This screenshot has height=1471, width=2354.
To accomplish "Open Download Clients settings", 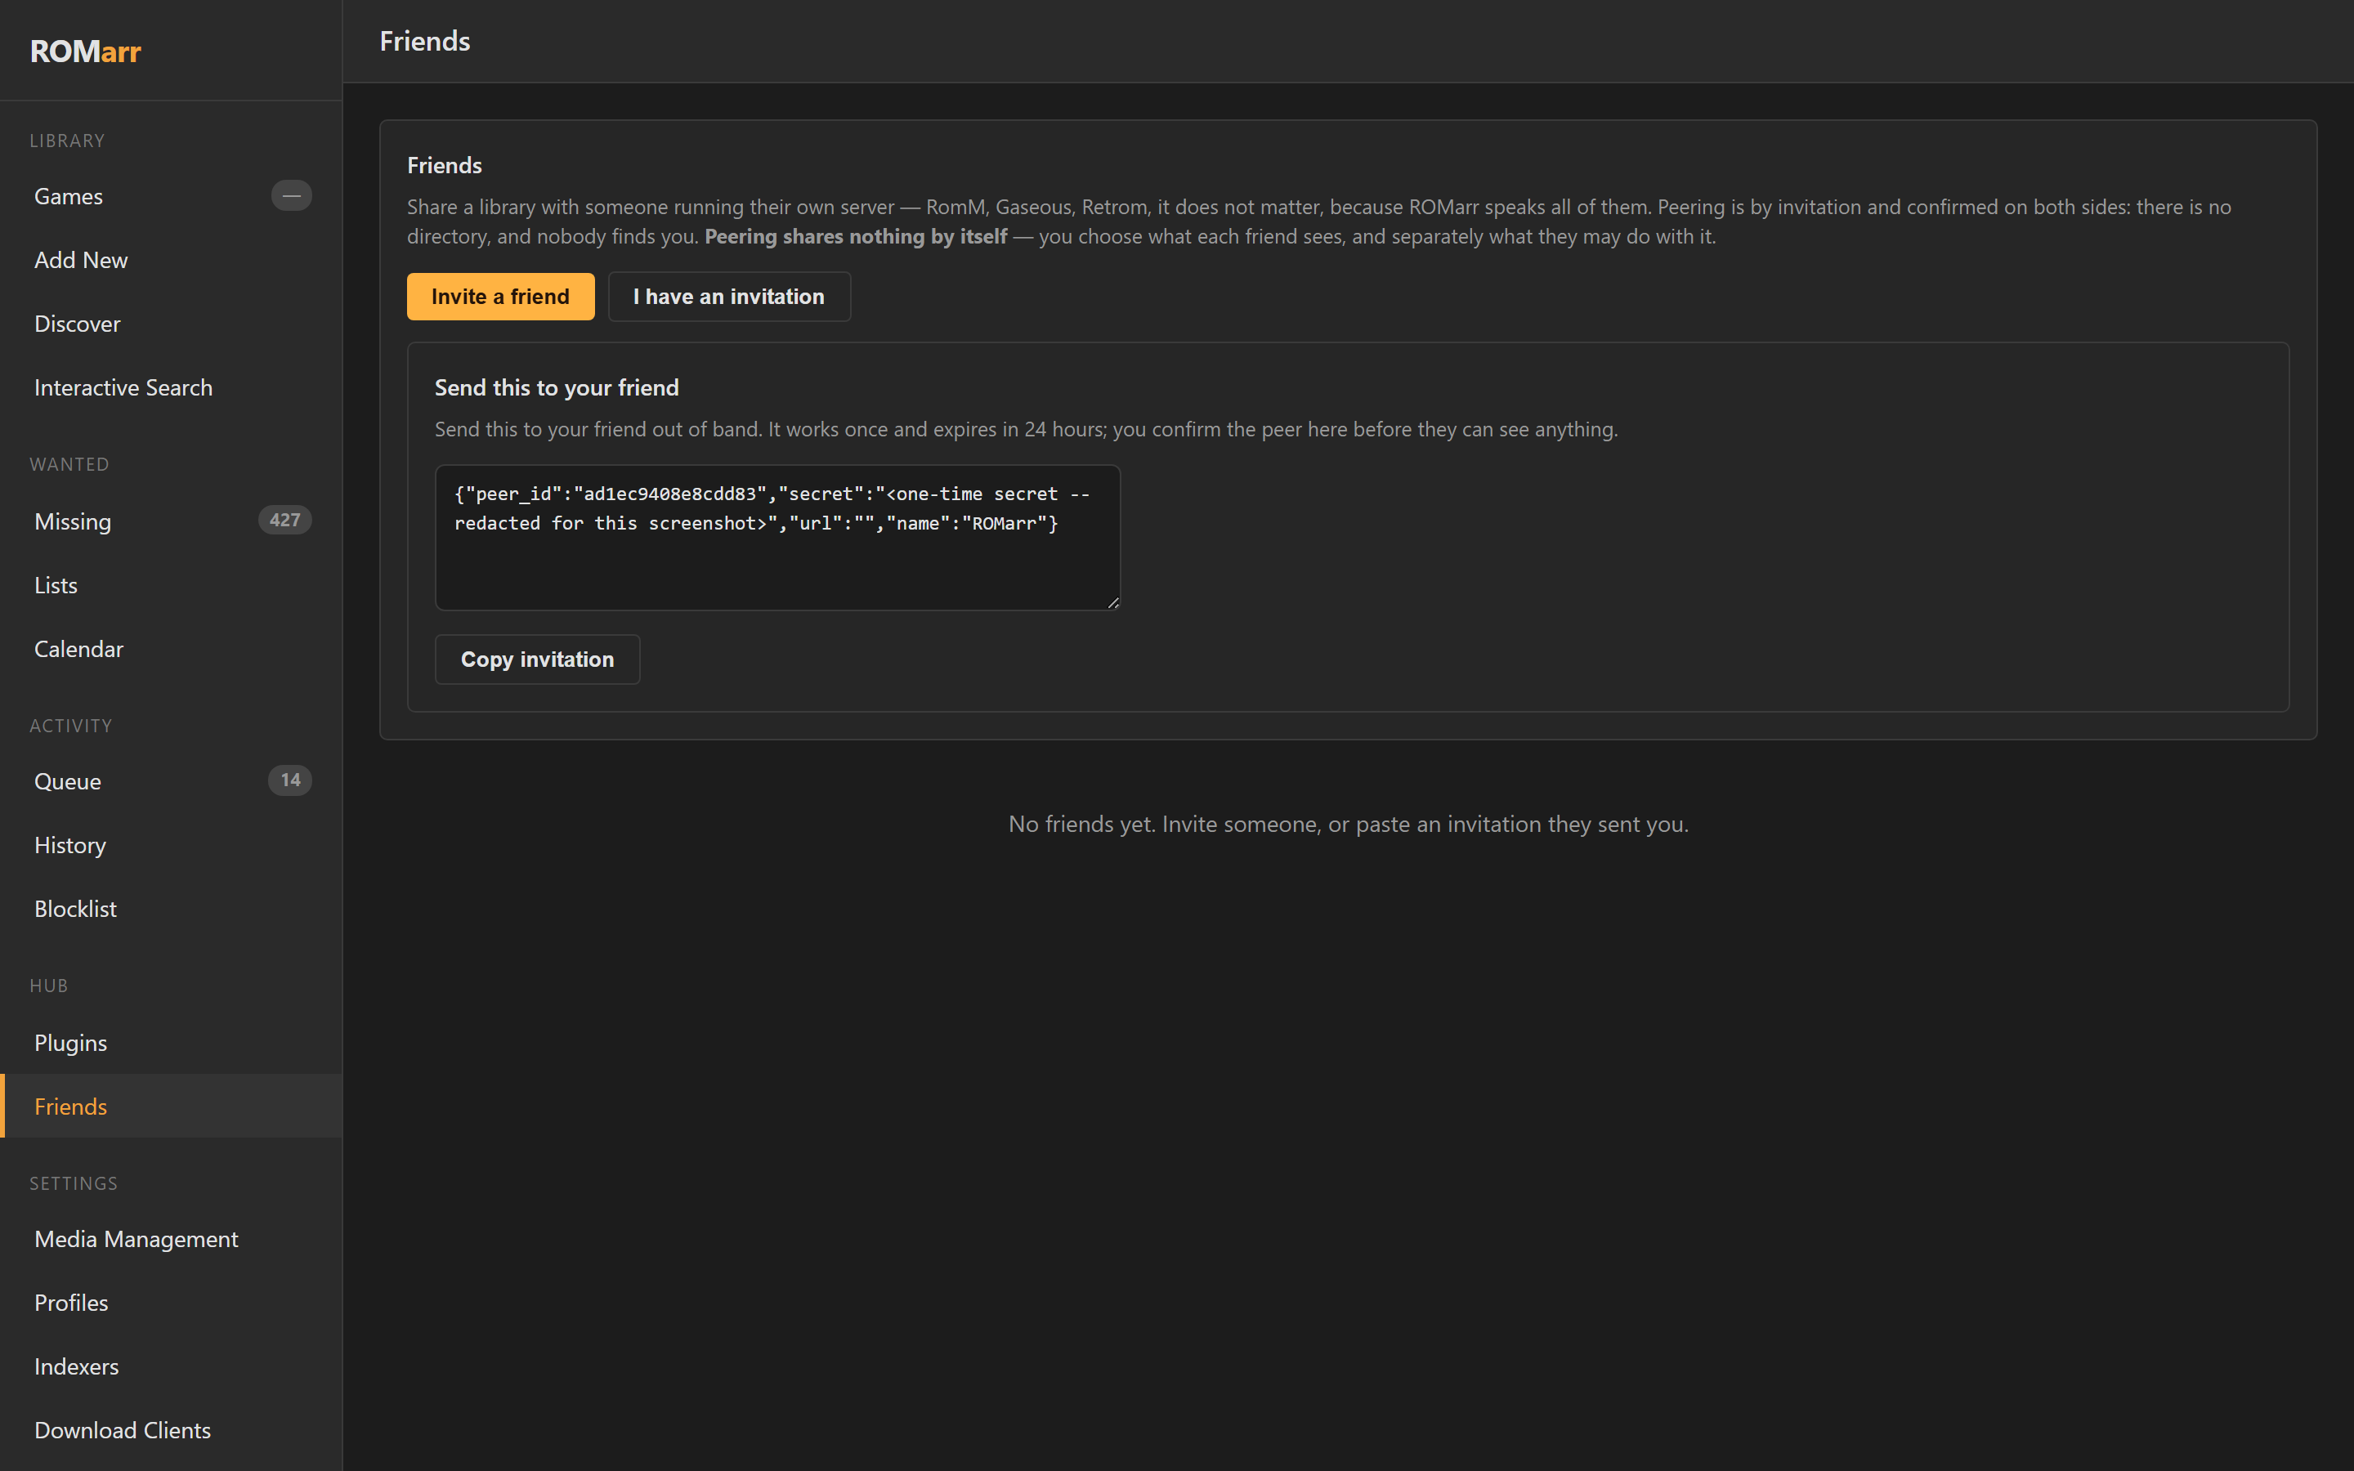I will [x=171, y=1430].
